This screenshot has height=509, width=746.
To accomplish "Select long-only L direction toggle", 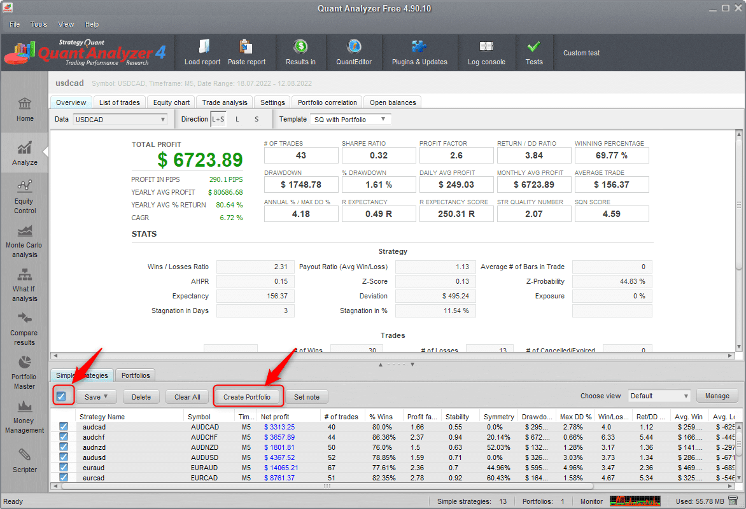I will tap(237, 119).
